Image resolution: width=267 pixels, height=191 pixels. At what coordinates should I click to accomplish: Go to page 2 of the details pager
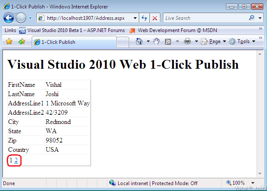[16, 160]
